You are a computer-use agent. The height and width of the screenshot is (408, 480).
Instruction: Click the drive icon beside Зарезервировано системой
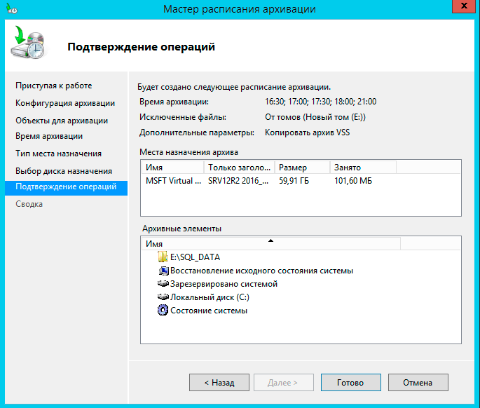pos(163,284)
